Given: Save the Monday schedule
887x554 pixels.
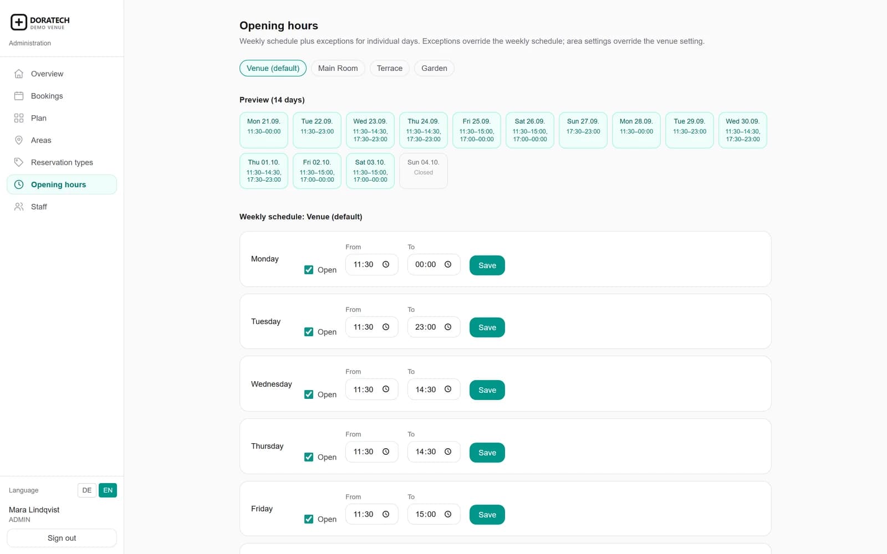Looking at the screenshot, I should [x=487, y=265].
